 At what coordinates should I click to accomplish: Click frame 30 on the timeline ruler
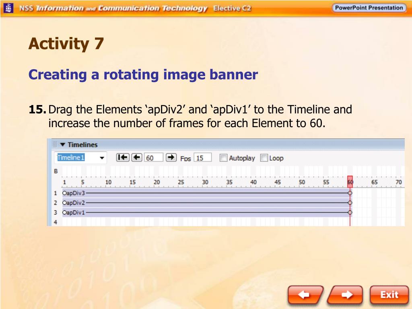[x=205, y=182]
